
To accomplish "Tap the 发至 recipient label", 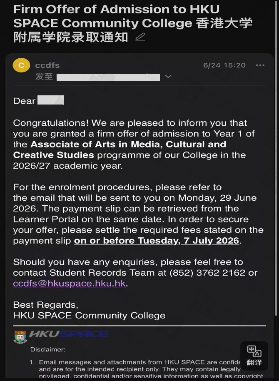I will coord(44,77).
